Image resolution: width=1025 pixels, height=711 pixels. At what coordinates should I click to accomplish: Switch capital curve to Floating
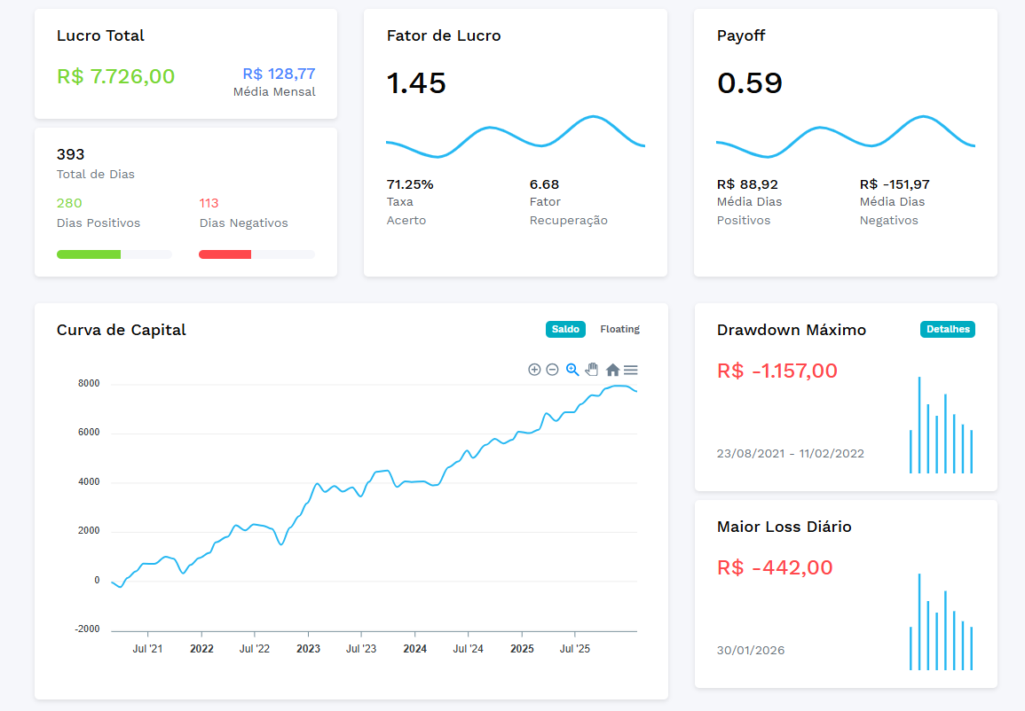[x=619, y=330]
